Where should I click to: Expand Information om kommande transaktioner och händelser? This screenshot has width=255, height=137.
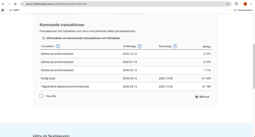[x=83, y=38]
